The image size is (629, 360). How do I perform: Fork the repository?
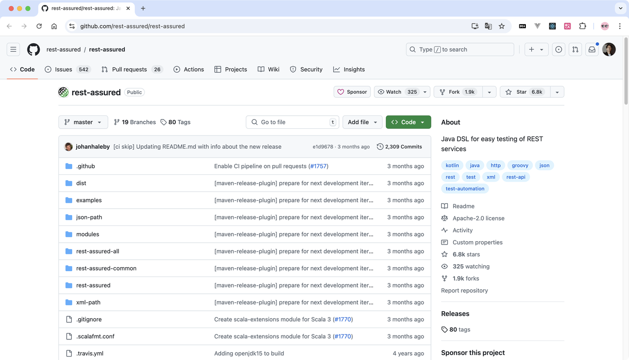pyautogui.click(x=458, y=92)
